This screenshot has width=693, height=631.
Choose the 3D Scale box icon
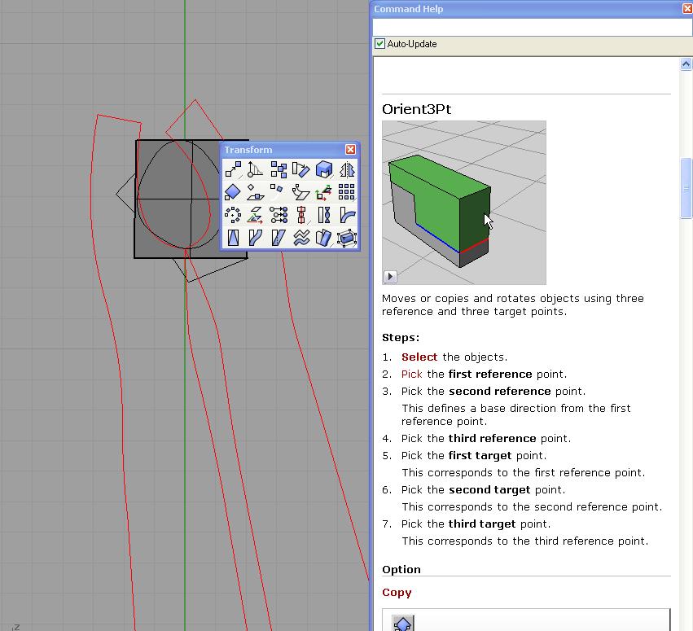324,169
